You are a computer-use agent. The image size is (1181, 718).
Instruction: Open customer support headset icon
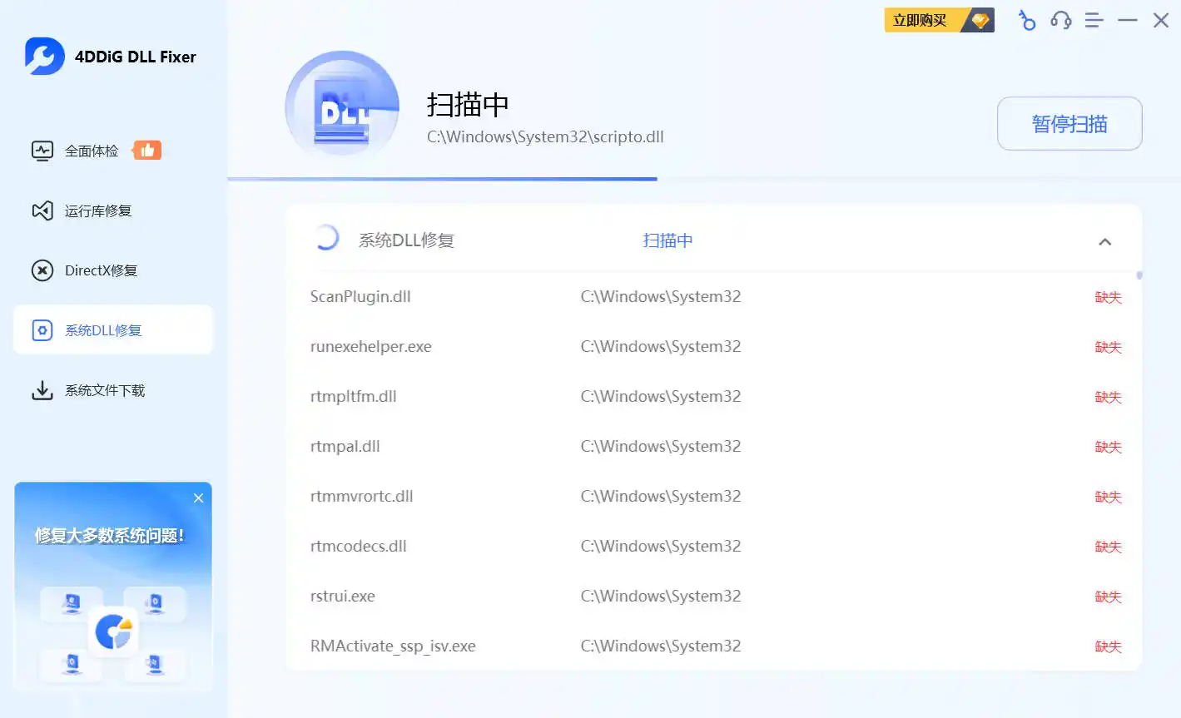(1061, 20)
